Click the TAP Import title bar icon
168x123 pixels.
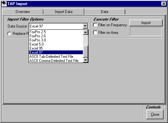pyautogui.click(x=4, y=4)
